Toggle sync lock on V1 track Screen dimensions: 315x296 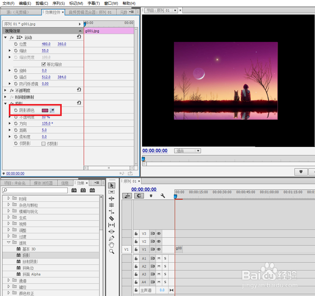153,249
